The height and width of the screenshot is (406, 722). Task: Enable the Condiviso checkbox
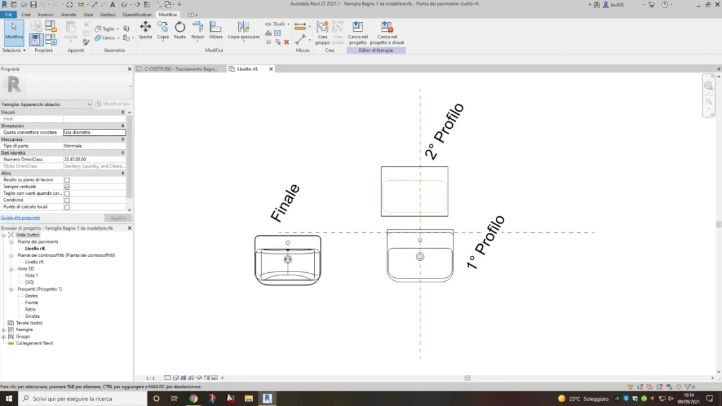tap(67, 199)
